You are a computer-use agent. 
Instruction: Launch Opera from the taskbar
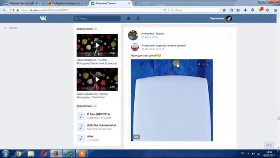tap(44, 154)
